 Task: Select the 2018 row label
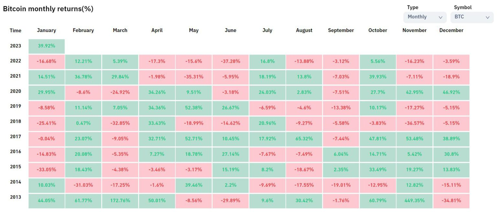coord(16,121)
